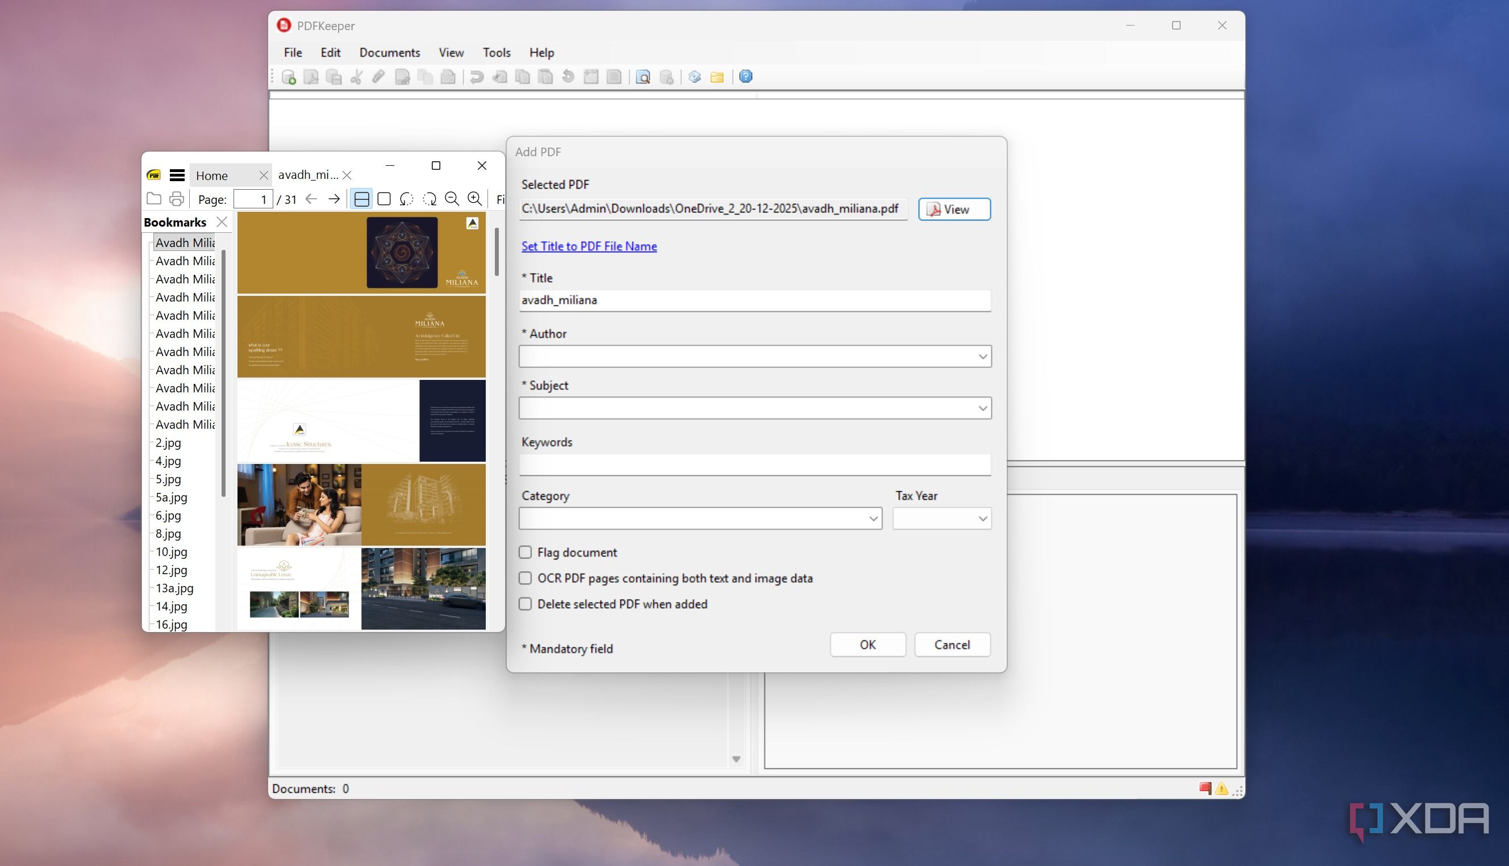Click Set Title to PDF File Name link
The width and height of the screenshot is (1509, 866).
(589, 246)
